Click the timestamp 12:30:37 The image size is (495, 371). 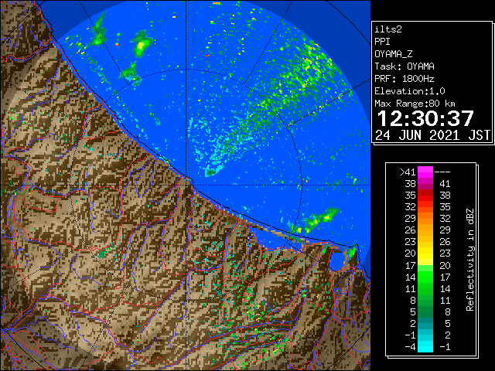point(425,118)
